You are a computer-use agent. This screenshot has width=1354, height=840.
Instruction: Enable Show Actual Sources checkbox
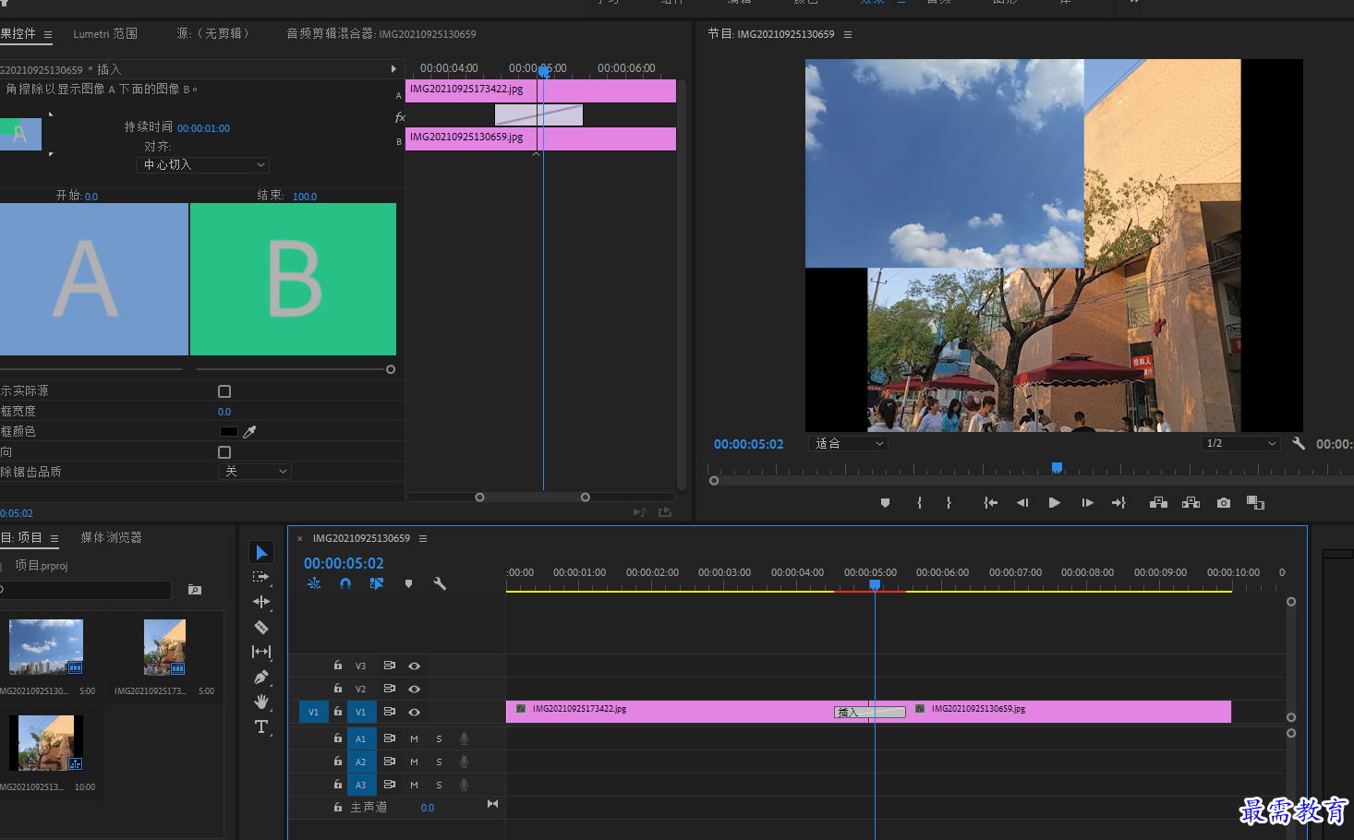click(224, 391)
